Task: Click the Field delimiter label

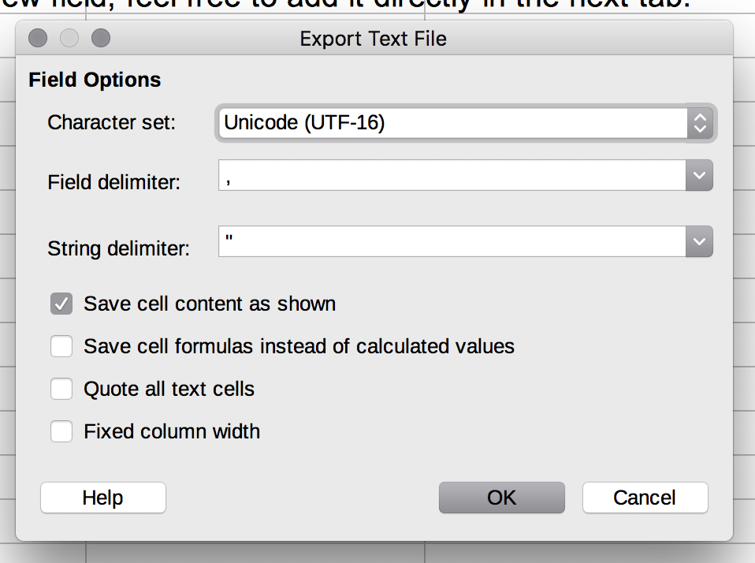Action: point(113,182)
